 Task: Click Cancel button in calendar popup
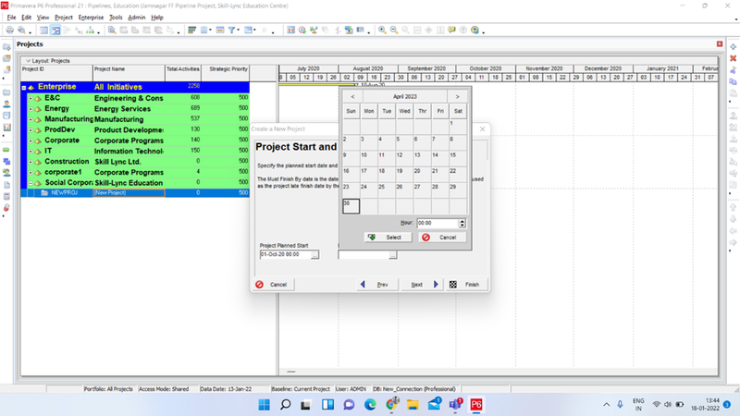442,238
